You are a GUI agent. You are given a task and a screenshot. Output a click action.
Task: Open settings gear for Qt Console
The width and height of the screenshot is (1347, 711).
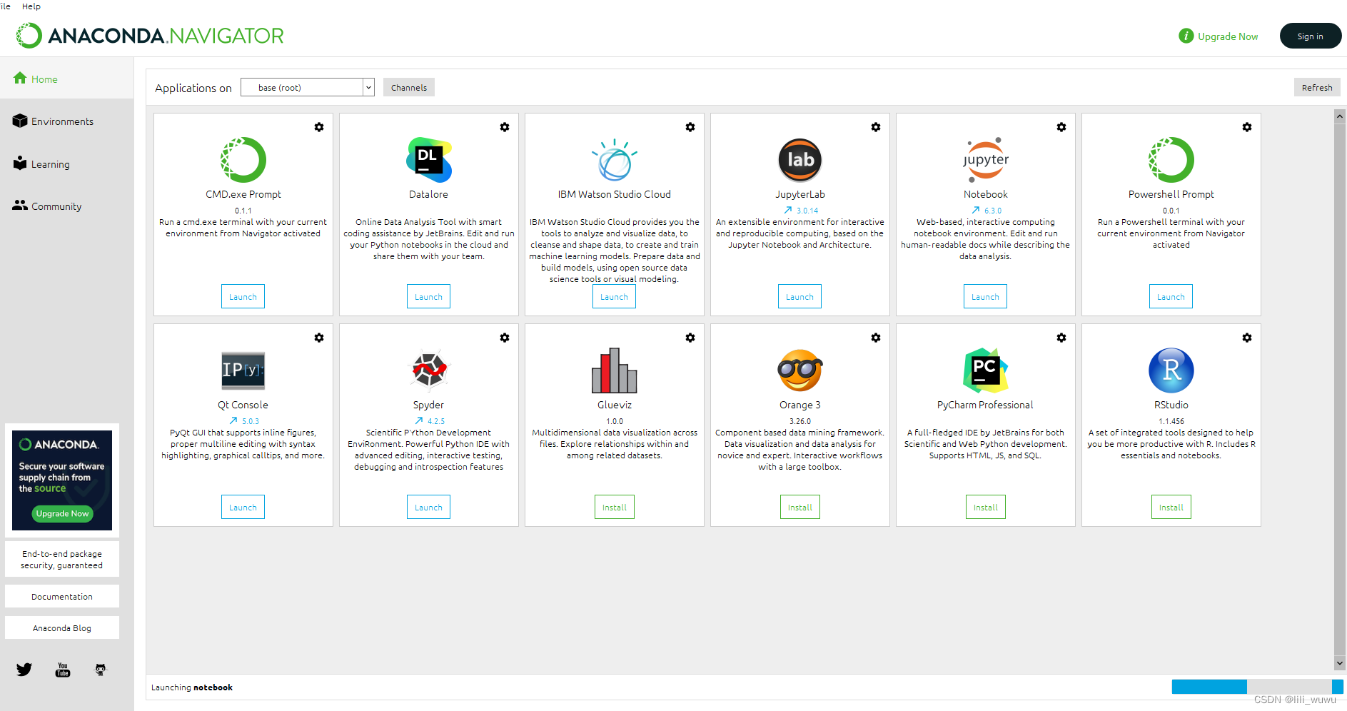coord(319,338)
